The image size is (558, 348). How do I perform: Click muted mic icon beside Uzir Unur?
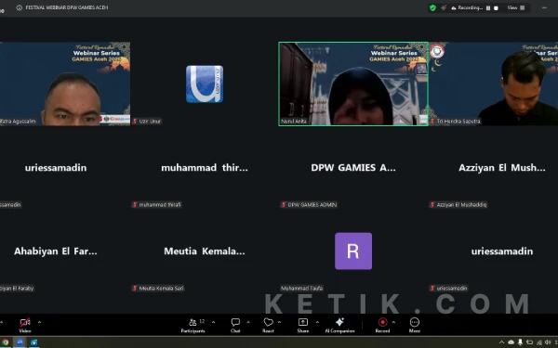pyautogui.click(x=135, y=121)
